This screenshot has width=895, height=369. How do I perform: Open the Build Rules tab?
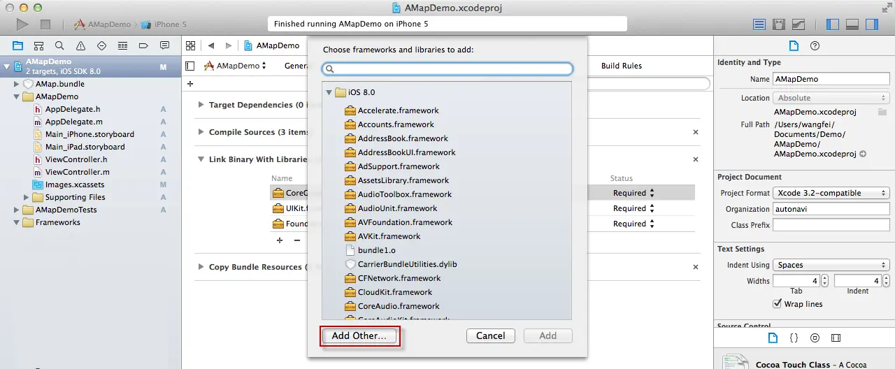click(622, 66)
